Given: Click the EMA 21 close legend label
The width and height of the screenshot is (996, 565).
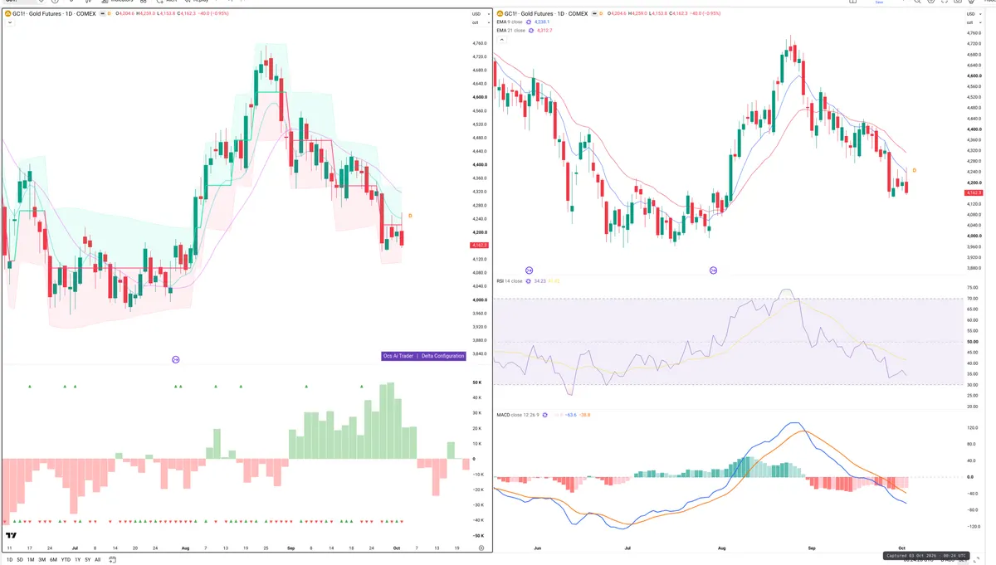Looking at the screenshot, I should click(x=512, y=31).
